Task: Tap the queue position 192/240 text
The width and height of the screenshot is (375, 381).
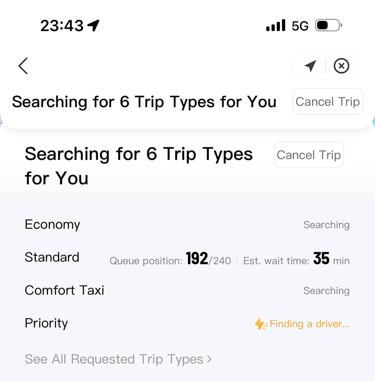Action: pos(170,259)
